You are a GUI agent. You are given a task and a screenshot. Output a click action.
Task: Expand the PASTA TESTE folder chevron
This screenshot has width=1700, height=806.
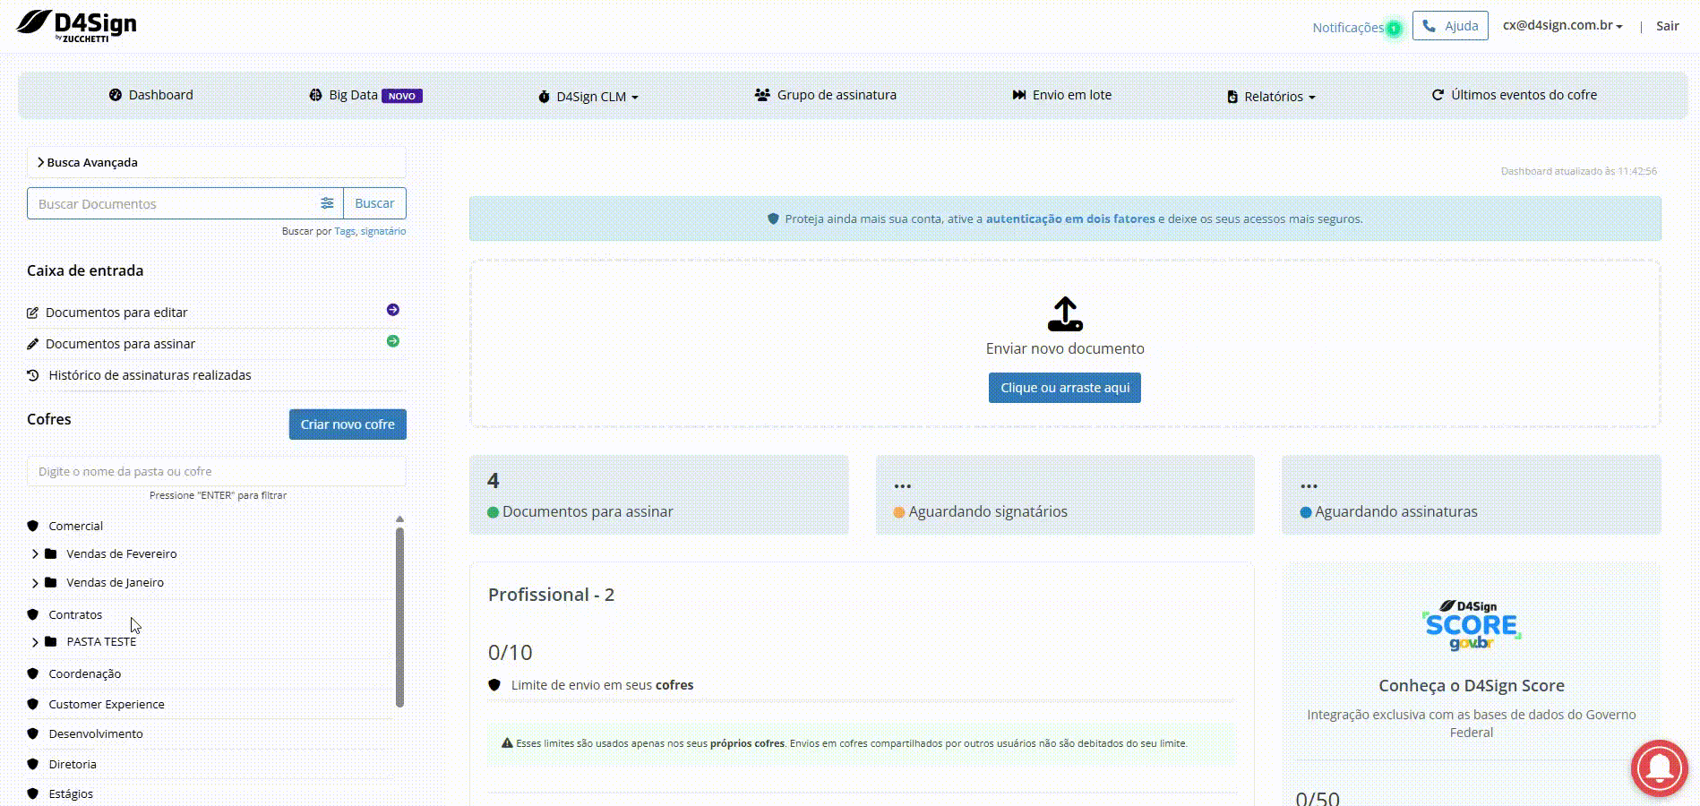(35, 642)
